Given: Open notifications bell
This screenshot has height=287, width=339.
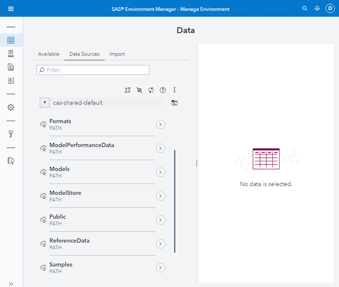Looking at the screenshot, I should coord(317,9).
